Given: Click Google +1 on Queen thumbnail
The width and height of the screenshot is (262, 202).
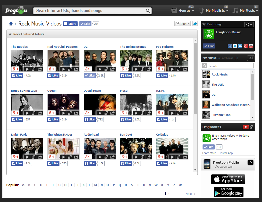Looking at the screenshot, I should [52, 113].
